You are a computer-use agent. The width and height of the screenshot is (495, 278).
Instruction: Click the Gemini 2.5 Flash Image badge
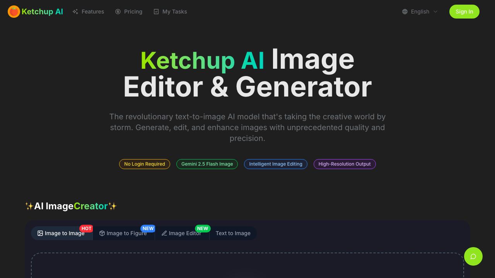(x=207, y=164)
